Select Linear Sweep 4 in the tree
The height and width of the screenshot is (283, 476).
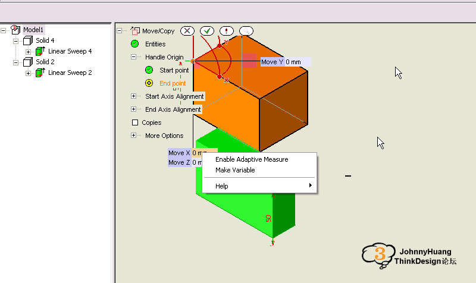pyautogui.click(x=70, y=51)
